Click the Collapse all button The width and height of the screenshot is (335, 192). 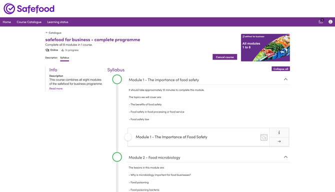point(280,69)
